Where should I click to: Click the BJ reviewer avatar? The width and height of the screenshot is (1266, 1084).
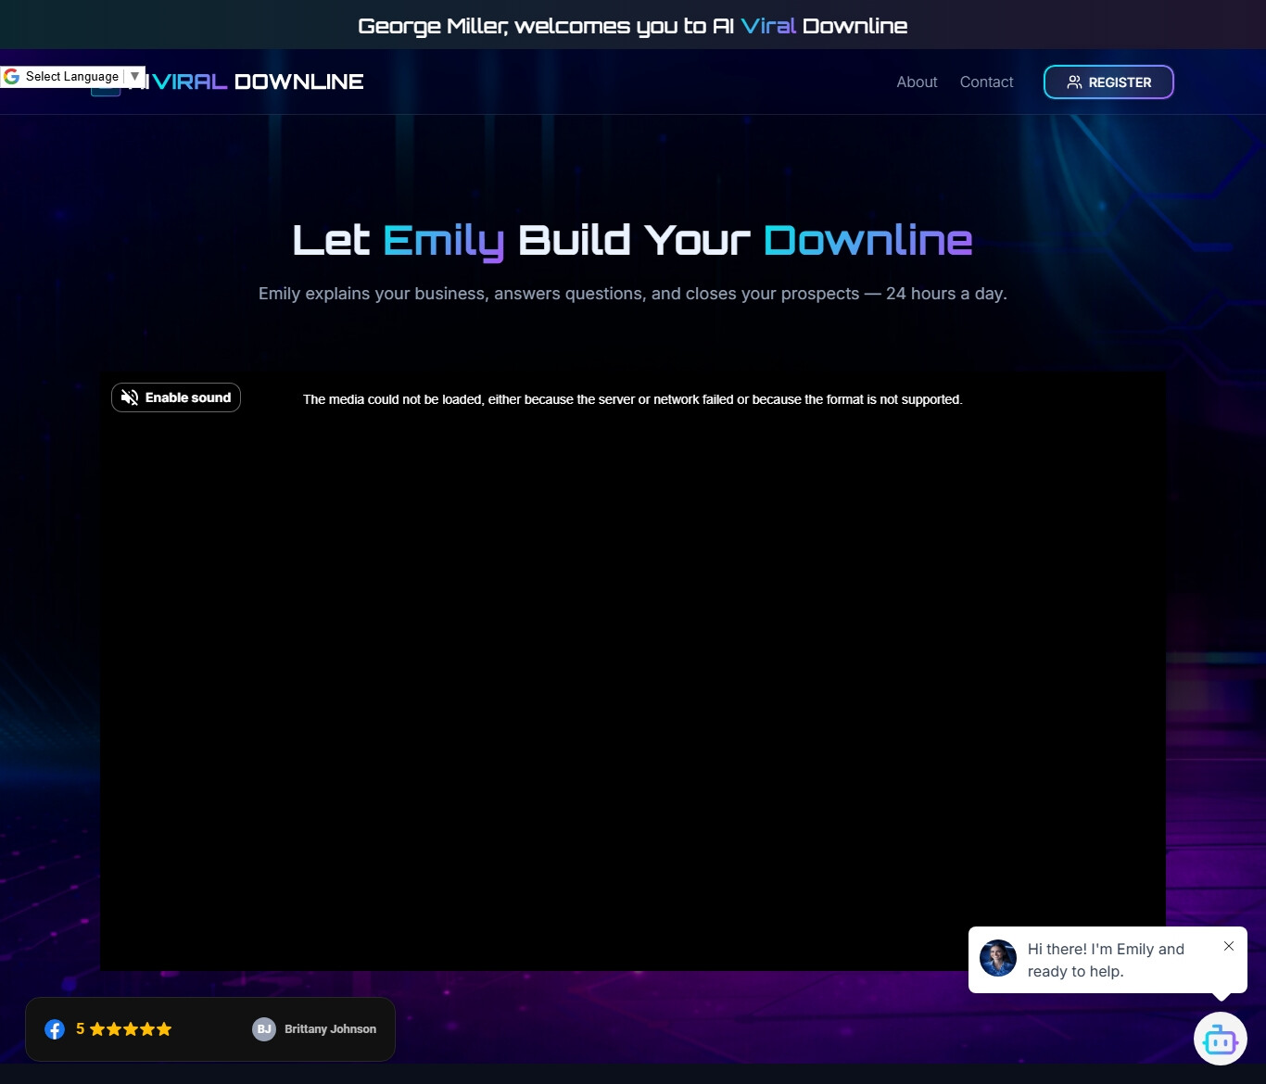264,1029
